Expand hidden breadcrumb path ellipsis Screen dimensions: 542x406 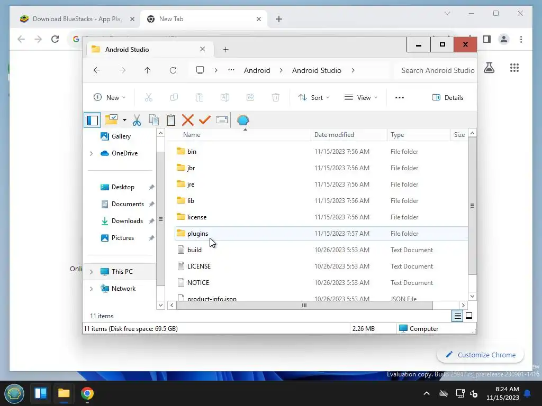[231, 70]
